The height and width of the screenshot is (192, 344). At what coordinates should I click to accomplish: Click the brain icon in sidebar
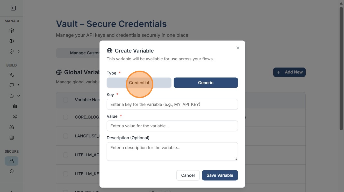pyautogui.click(x=12, y=41)
